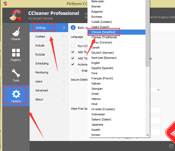Choose Chinese (Simplified) from language list

103,32
